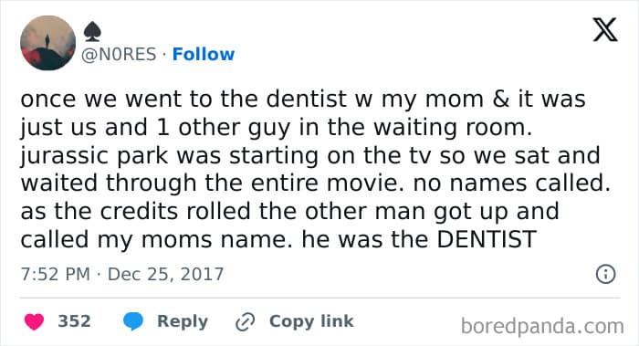Click the words 'jurassic park' in the tweet
Image resolution: width=639 pixels, height=346 pixels.
[x=94, y=156]
